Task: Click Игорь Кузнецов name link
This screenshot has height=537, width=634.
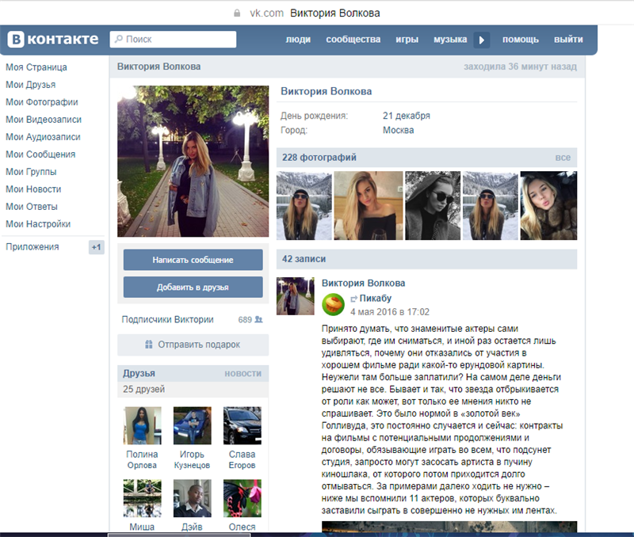Action: (192, 459)
